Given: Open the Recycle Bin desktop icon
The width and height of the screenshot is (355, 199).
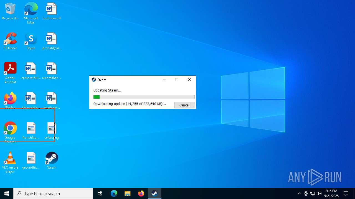Looking at the screenshot, I should tap(10, 12).
